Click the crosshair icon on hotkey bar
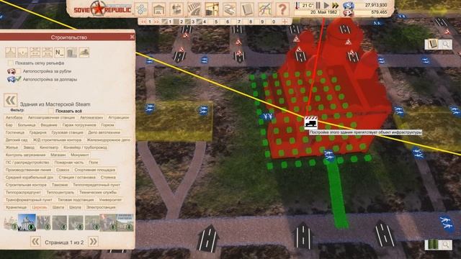This screenshot has height=259, width=461. (285, 22)
